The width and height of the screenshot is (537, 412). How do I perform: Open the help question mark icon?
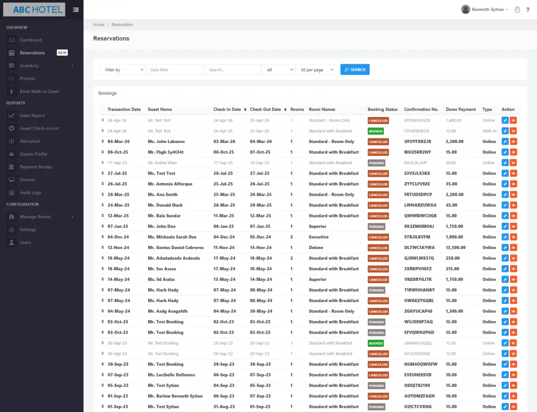[528, 9]
